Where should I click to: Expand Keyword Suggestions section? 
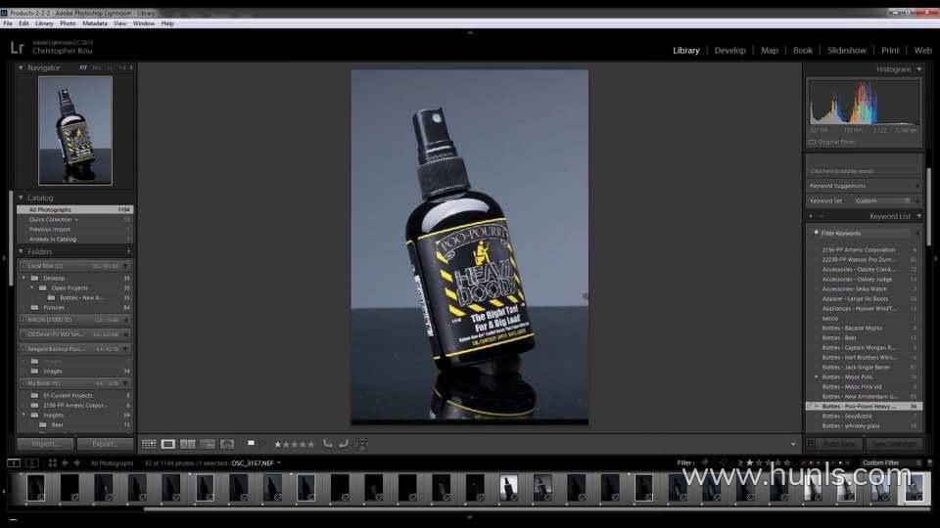(917, 186)
